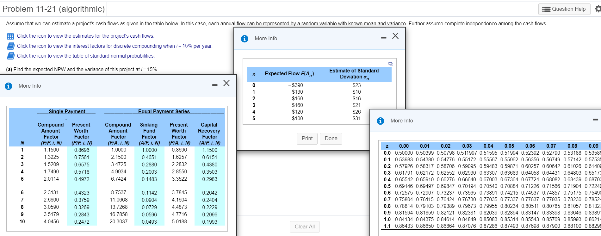Image resolution: width=601 pixels, height=236 pixels.
Task: Click the 0.05 column header in the z table
Action: pos(509,146)
